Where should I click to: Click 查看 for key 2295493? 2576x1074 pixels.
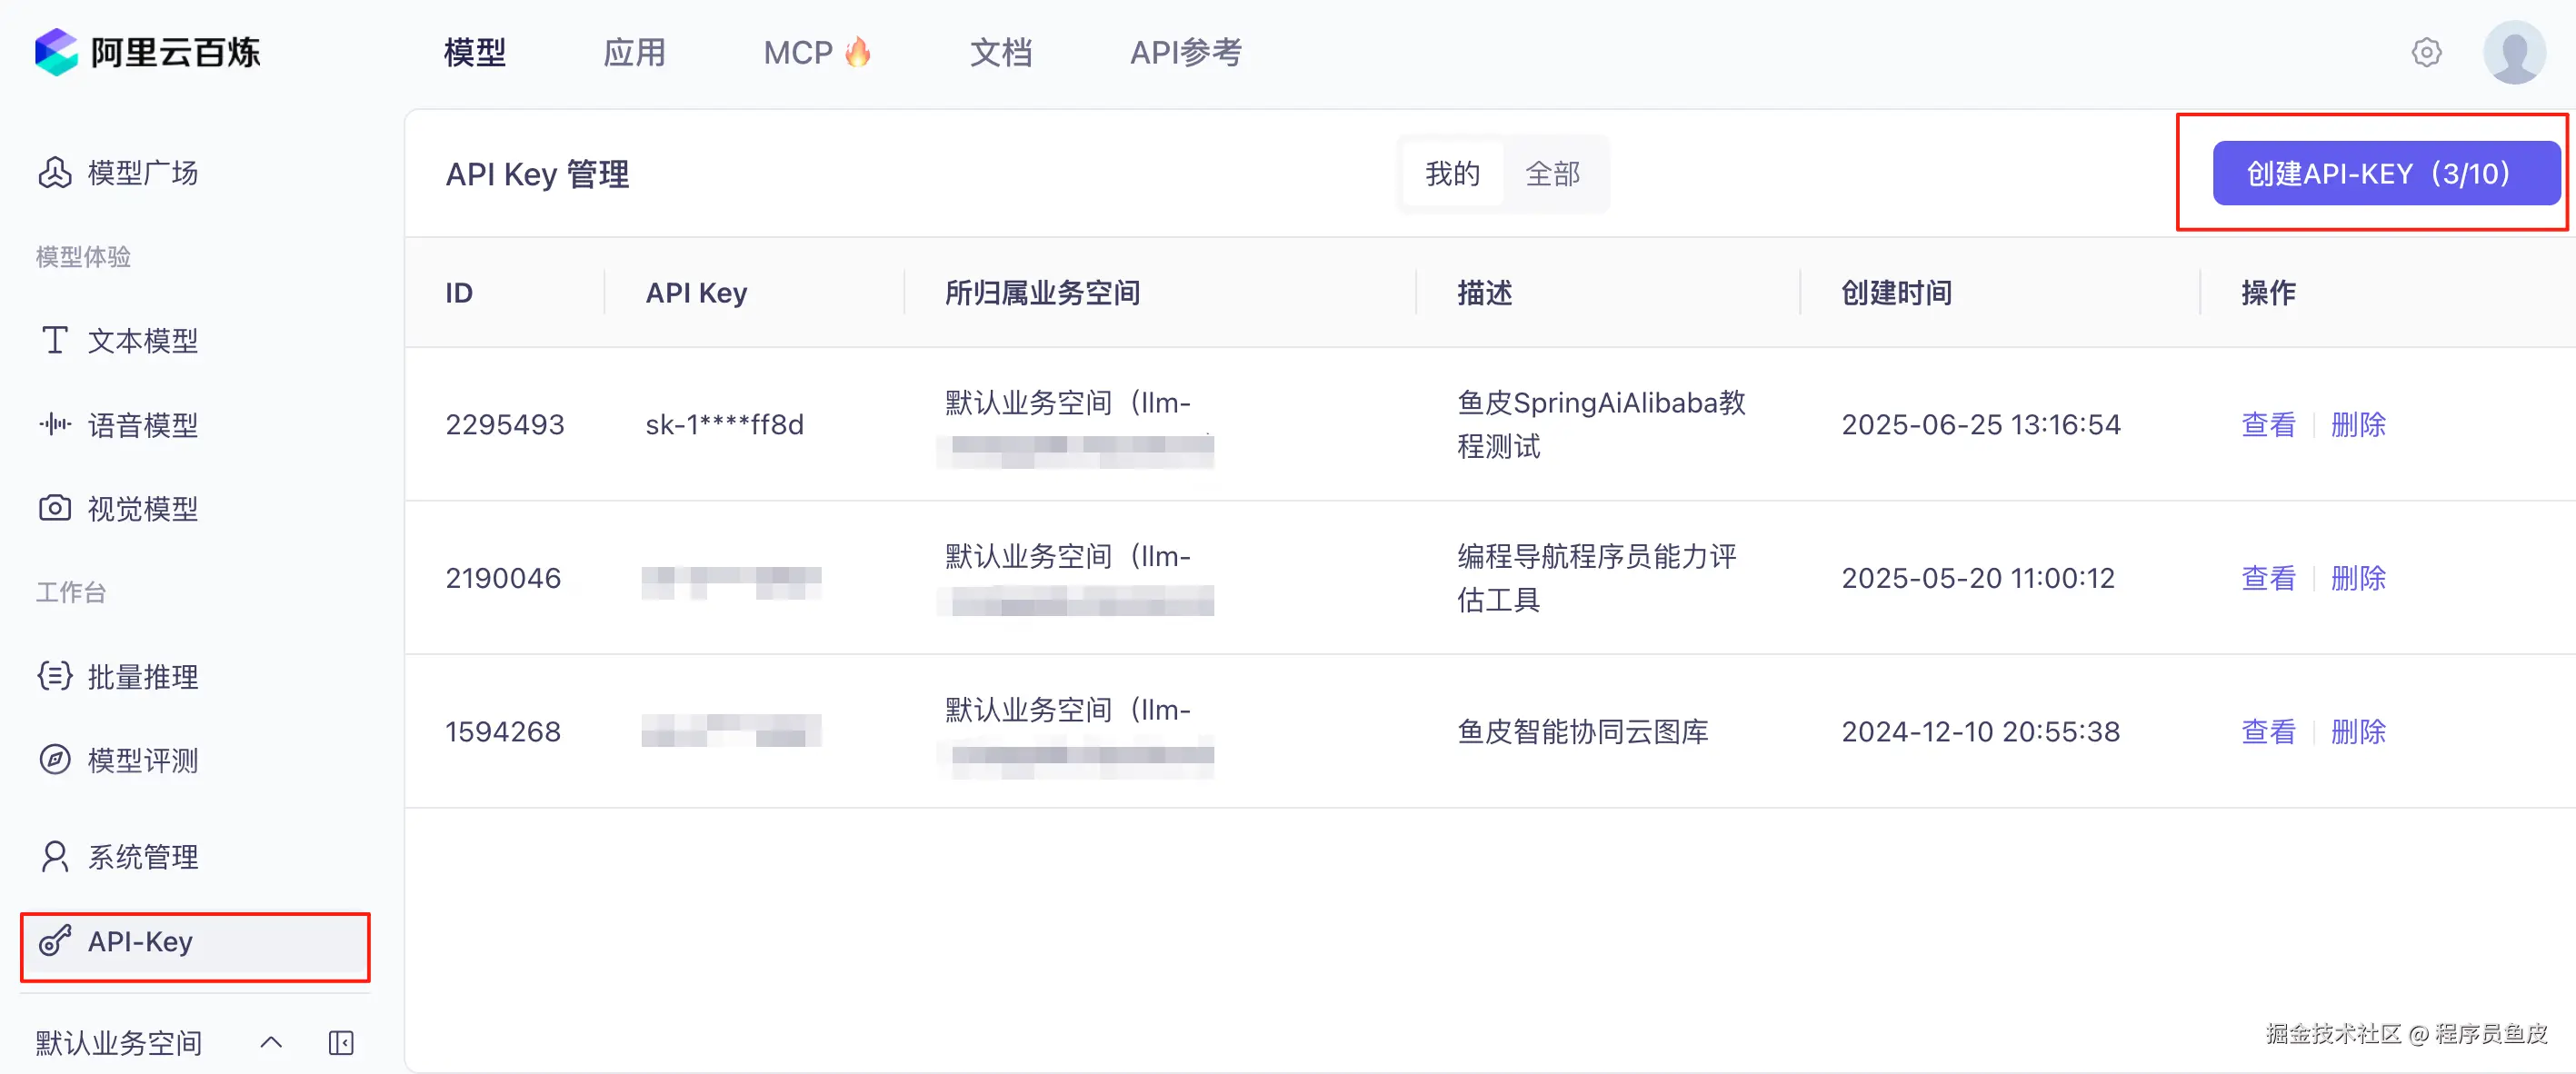pyautogui.click(x=2267, y=425)
